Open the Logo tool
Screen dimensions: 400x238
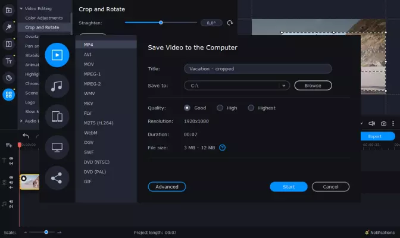click(30, 102)
